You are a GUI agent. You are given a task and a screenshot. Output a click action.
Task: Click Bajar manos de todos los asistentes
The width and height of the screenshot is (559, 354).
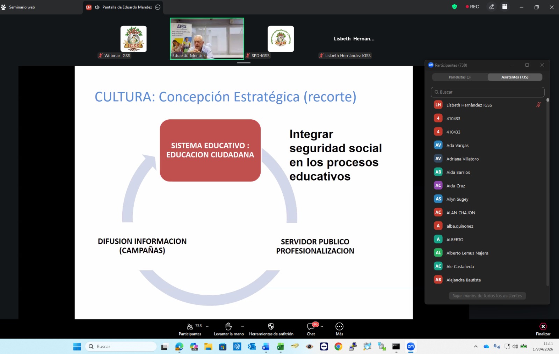tap(487, 296)
